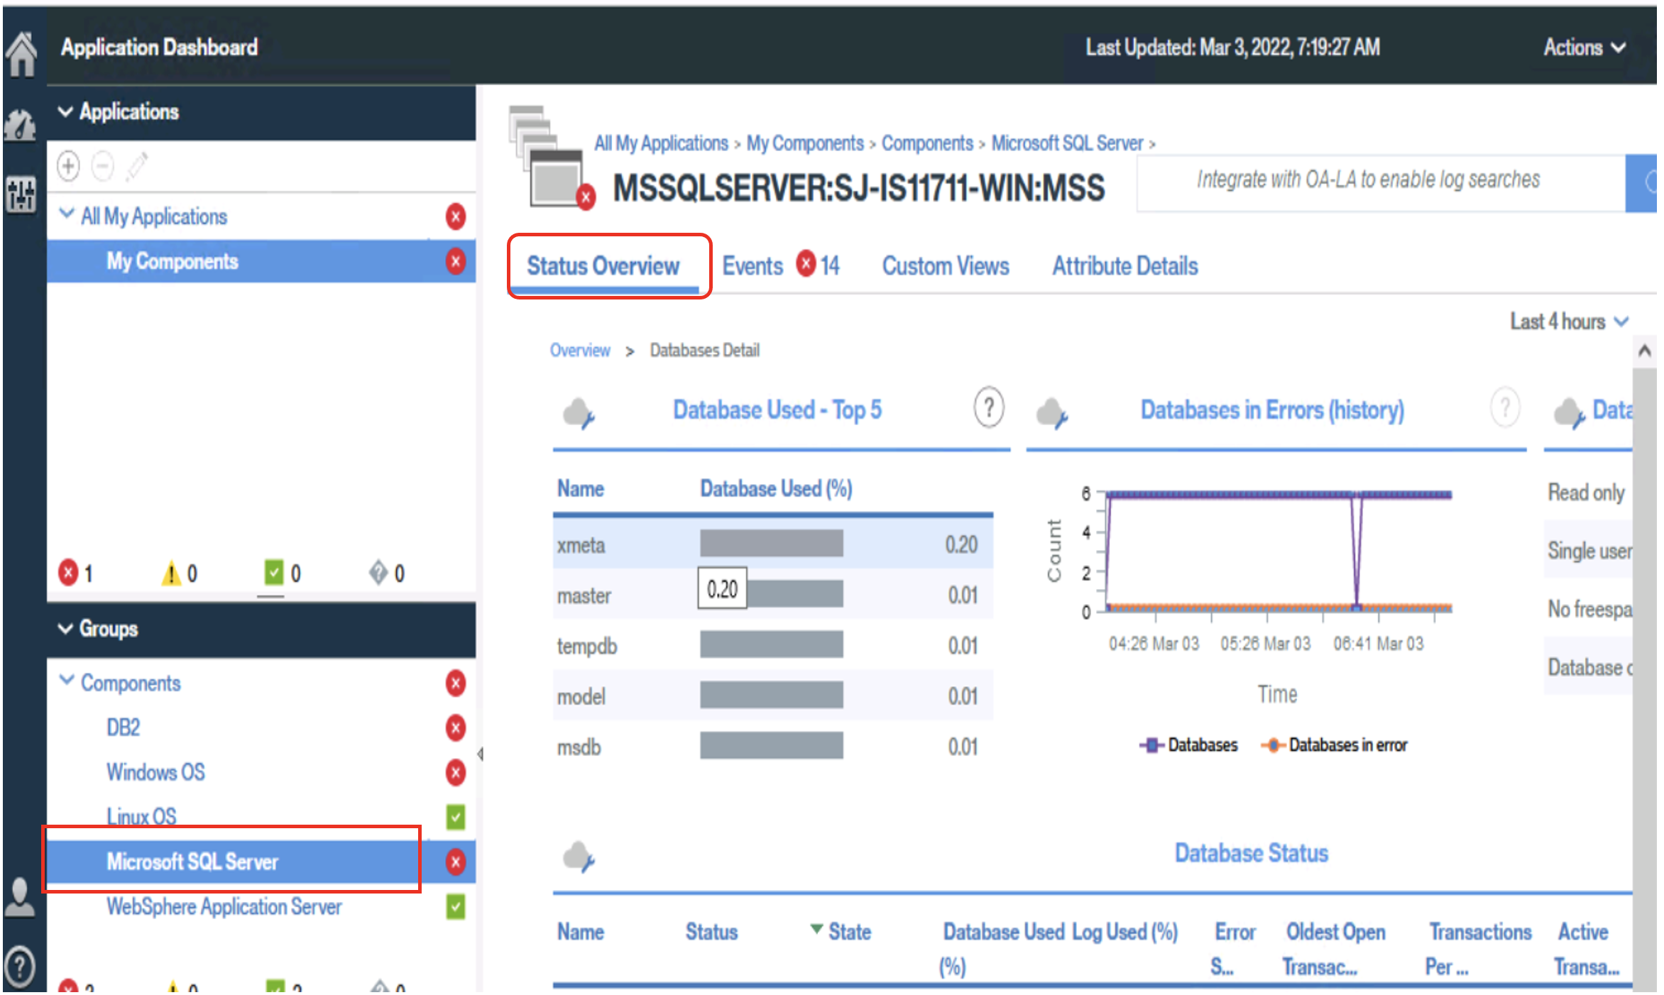
Task: Open the help question mark icon in left rail
Action: click(x=19, y=966)
